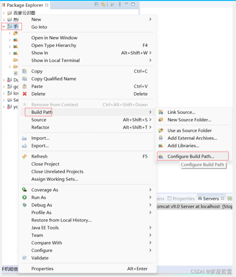Click Collapse All icon in Package Explorer
The width and height of the screenshot is (236, 277).
[x=96, y=5]
